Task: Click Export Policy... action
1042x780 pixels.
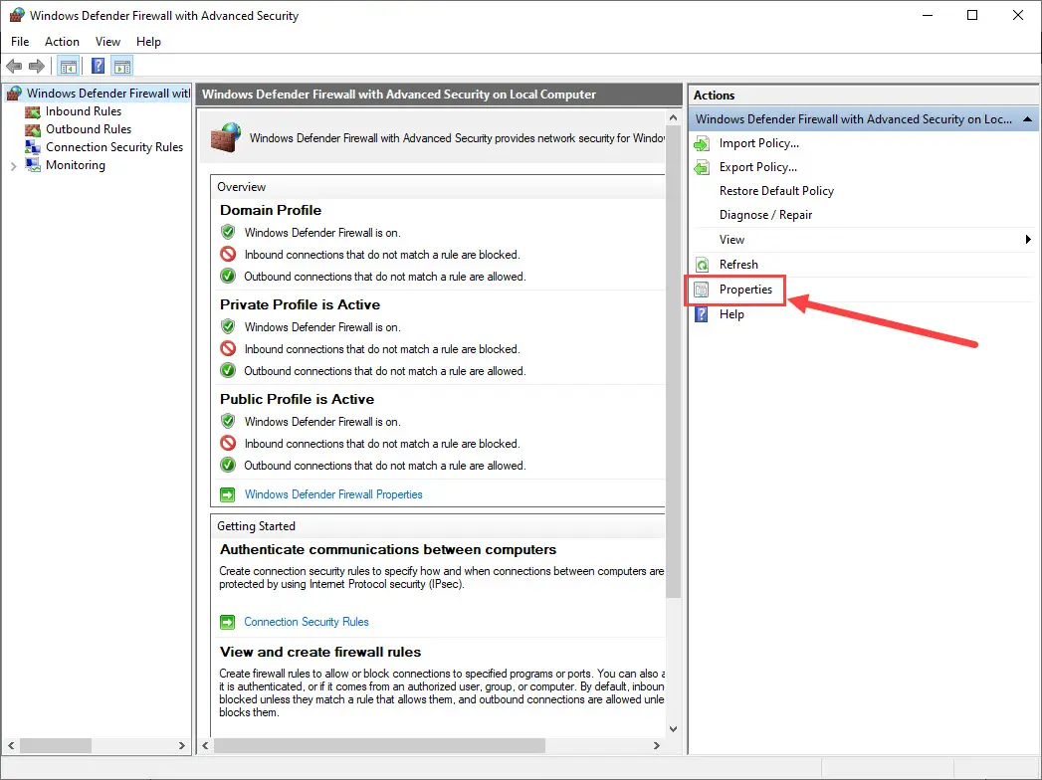Action: 758,167
